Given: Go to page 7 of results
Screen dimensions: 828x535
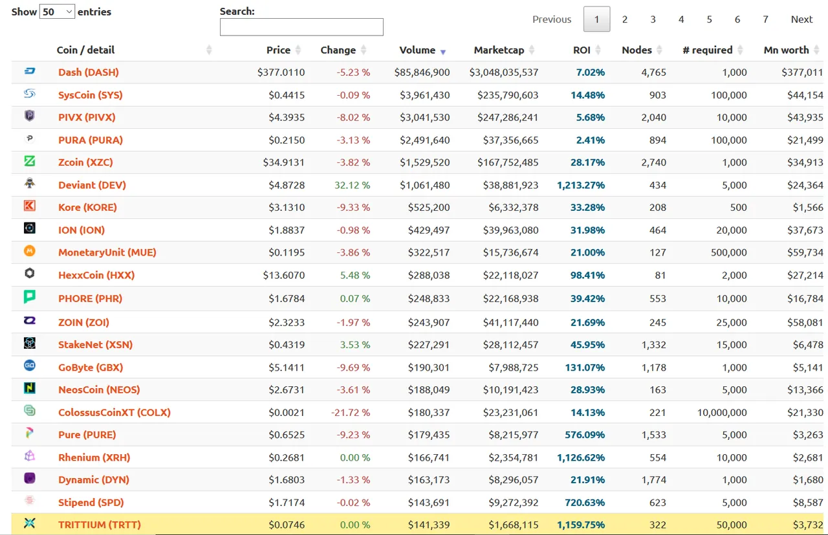Looking at the screenshot, I should pos(765,19).
